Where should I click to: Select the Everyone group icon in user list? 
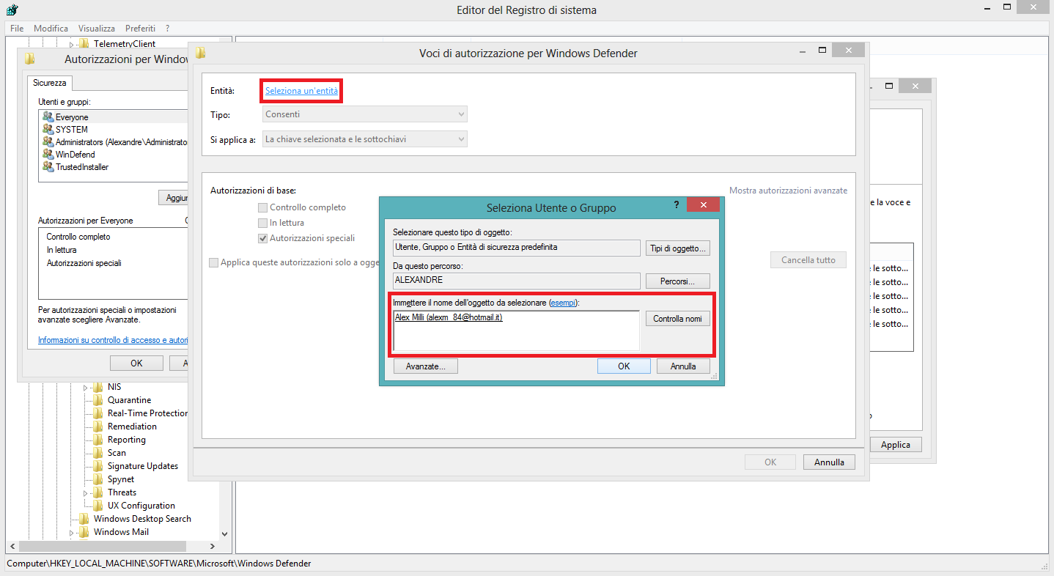(48, 117)
